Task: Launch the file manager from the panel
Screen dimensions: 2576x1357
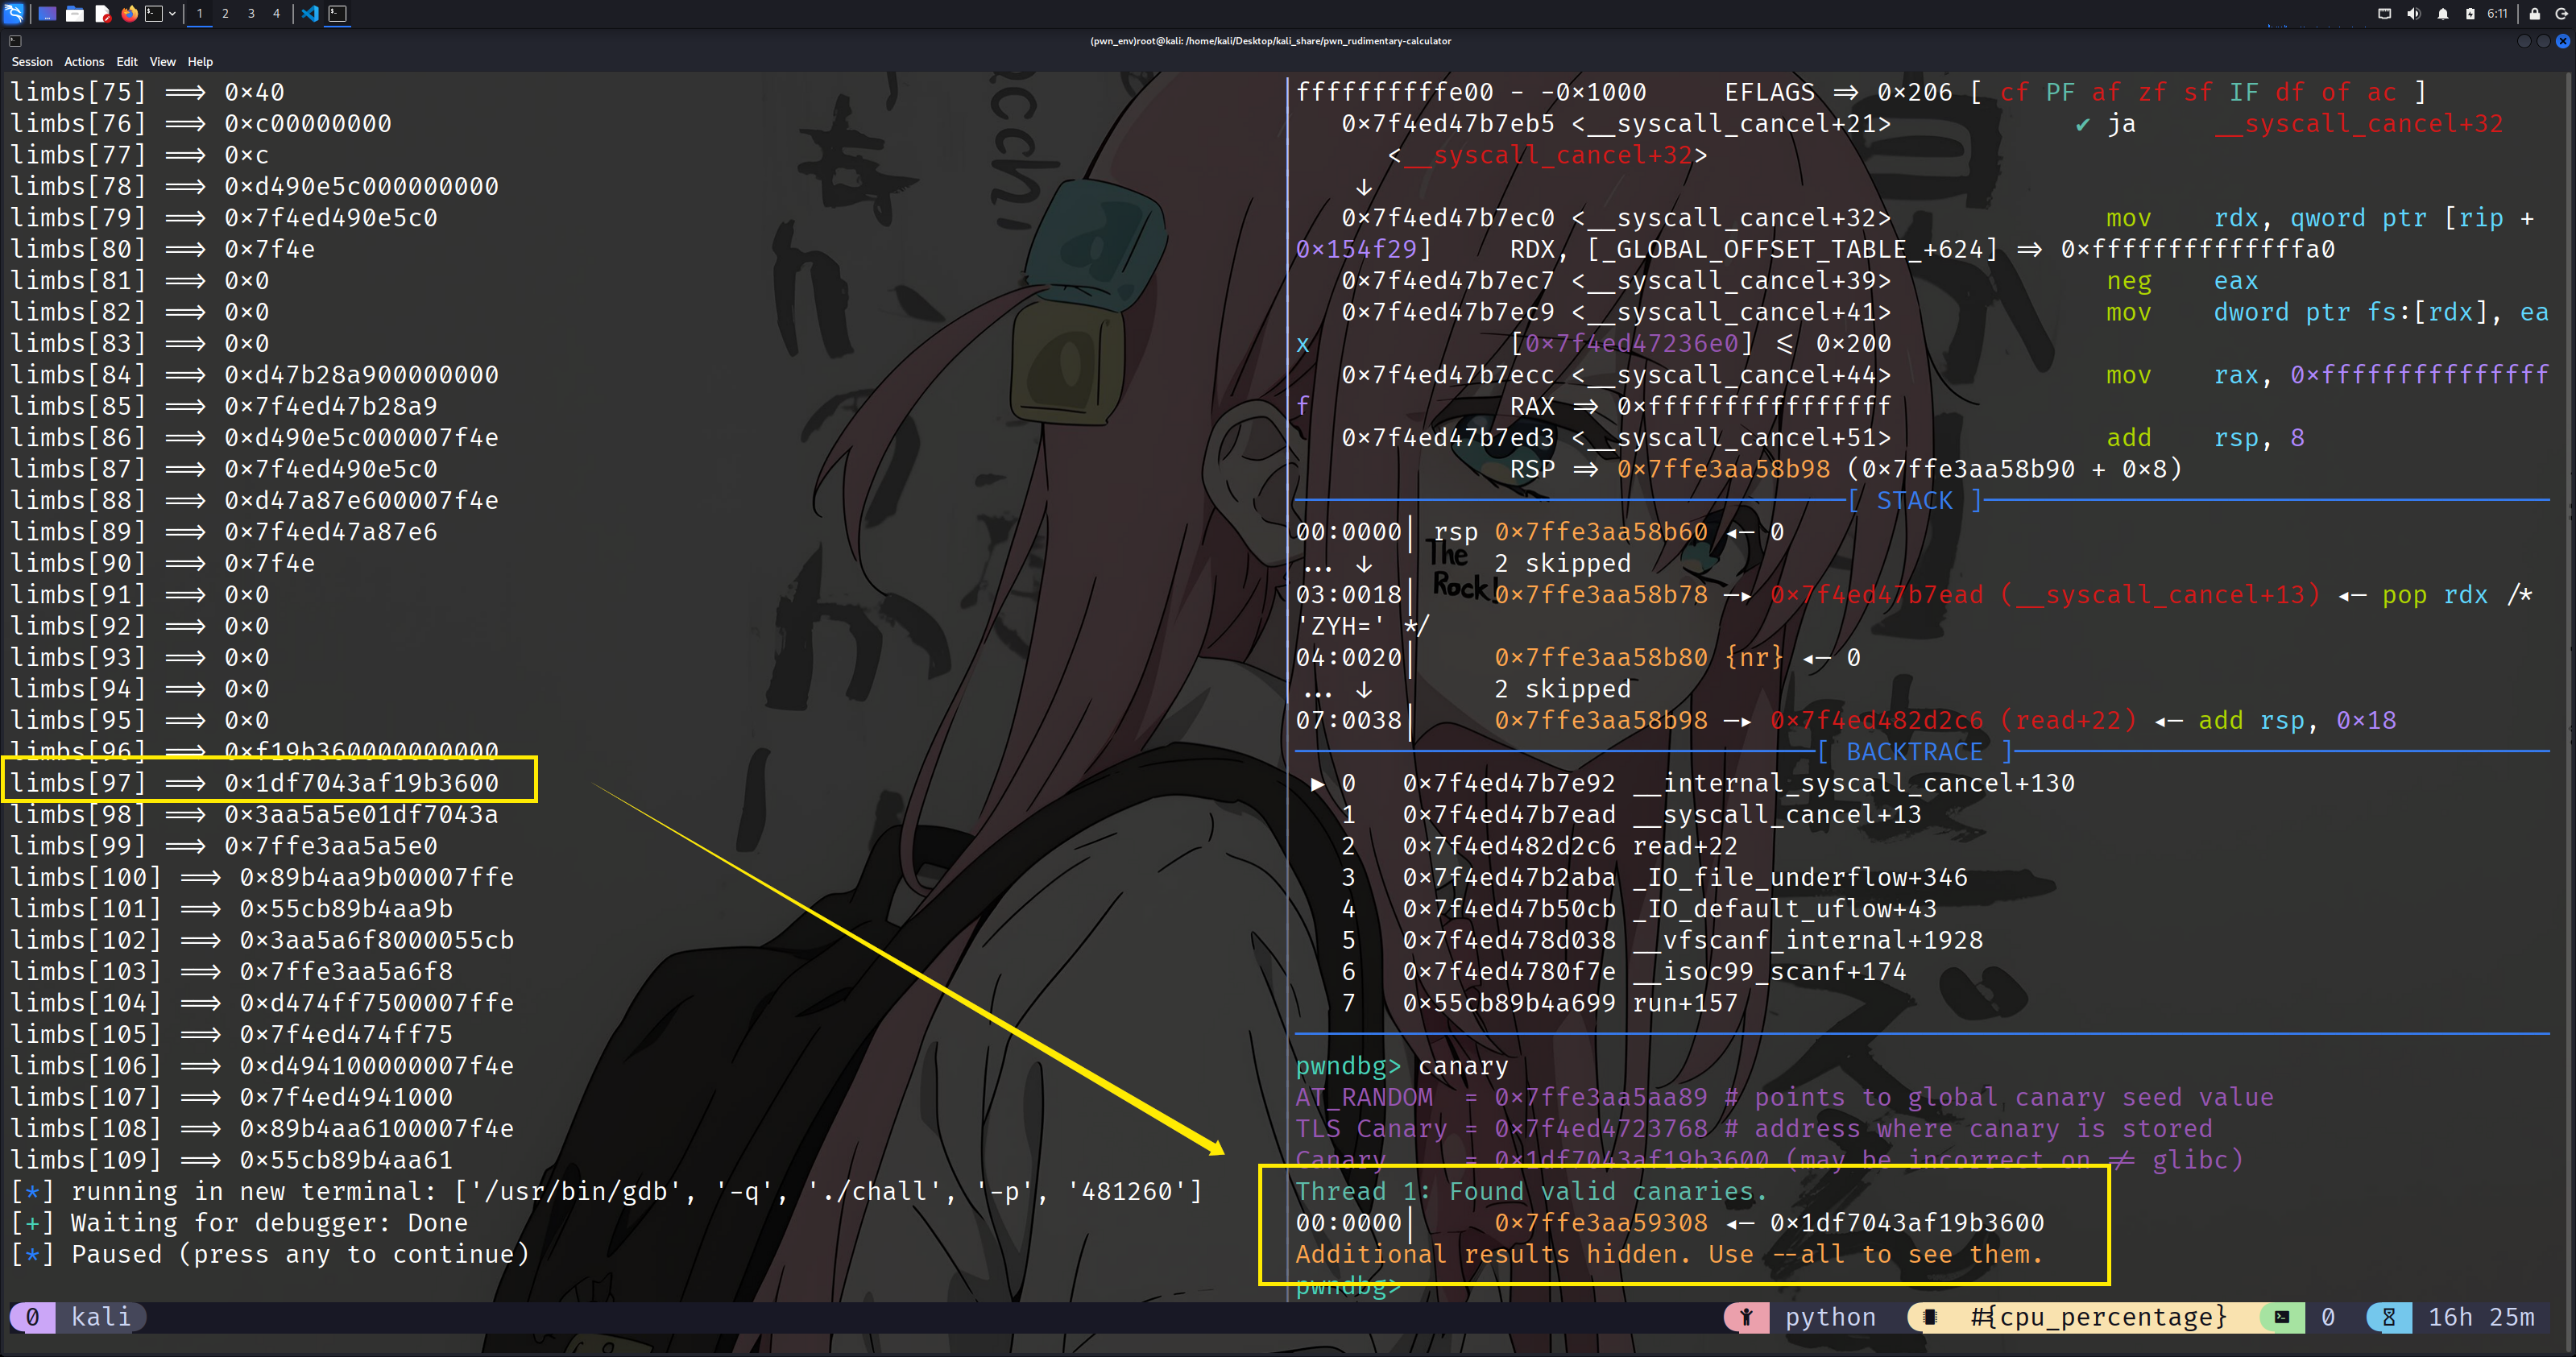Action: coord(75,13)
